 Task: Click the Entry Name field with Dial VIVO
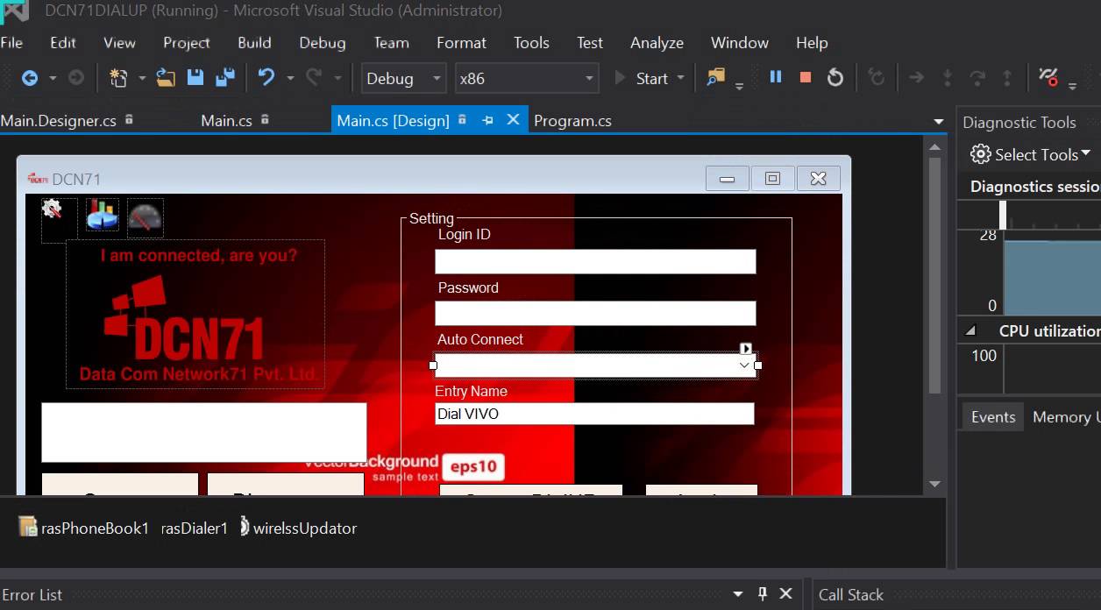(x=594, y=414)
